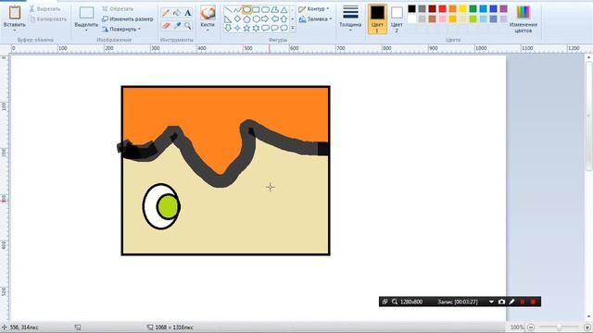The image size is (593, 333).
Task: Choose the cloud callout shape
Action: tap(284, 28)
